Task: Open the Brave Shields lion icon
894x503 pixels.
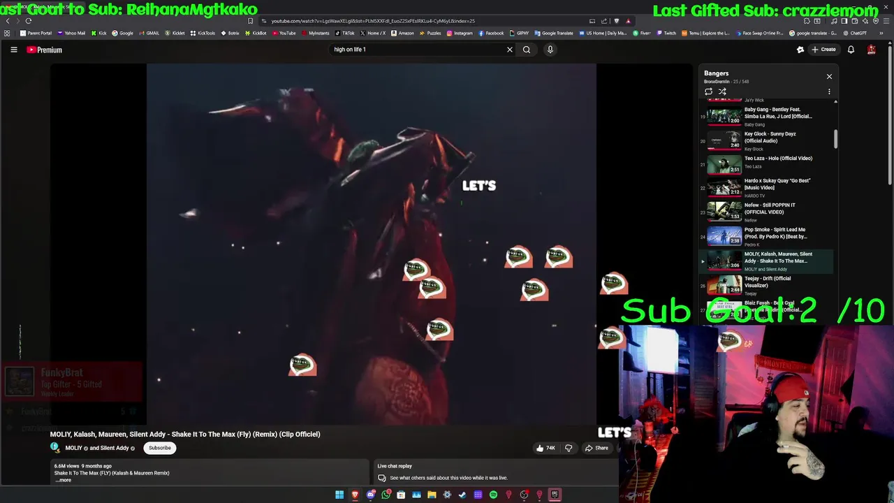Action: pyautogui.click(x=617, y=21)
